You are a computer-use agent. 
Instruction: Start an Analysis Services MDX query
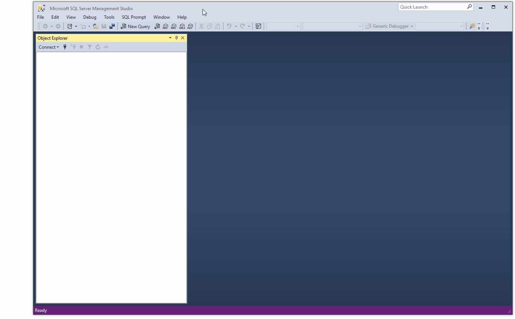pyautogui.click(x=165, y=26)
